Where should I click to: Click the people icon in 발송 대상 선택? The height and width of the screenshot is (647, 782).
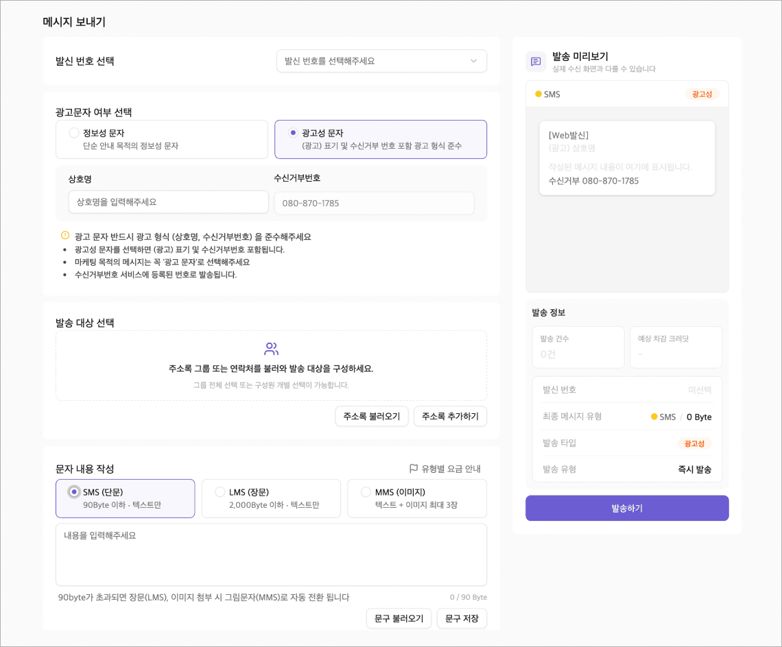tap(272, 348)
